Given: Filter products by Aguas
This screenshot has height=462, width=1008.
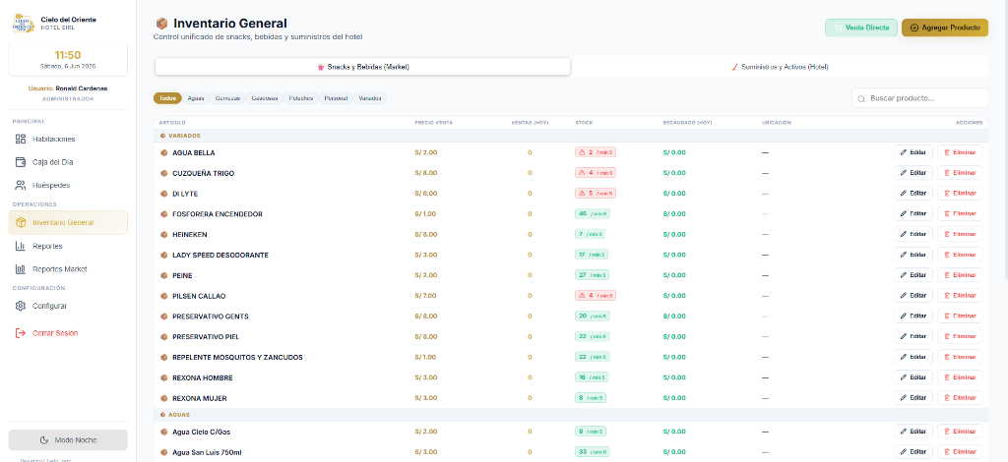Looking at the screenshot, I should click(x=196, y=98).
